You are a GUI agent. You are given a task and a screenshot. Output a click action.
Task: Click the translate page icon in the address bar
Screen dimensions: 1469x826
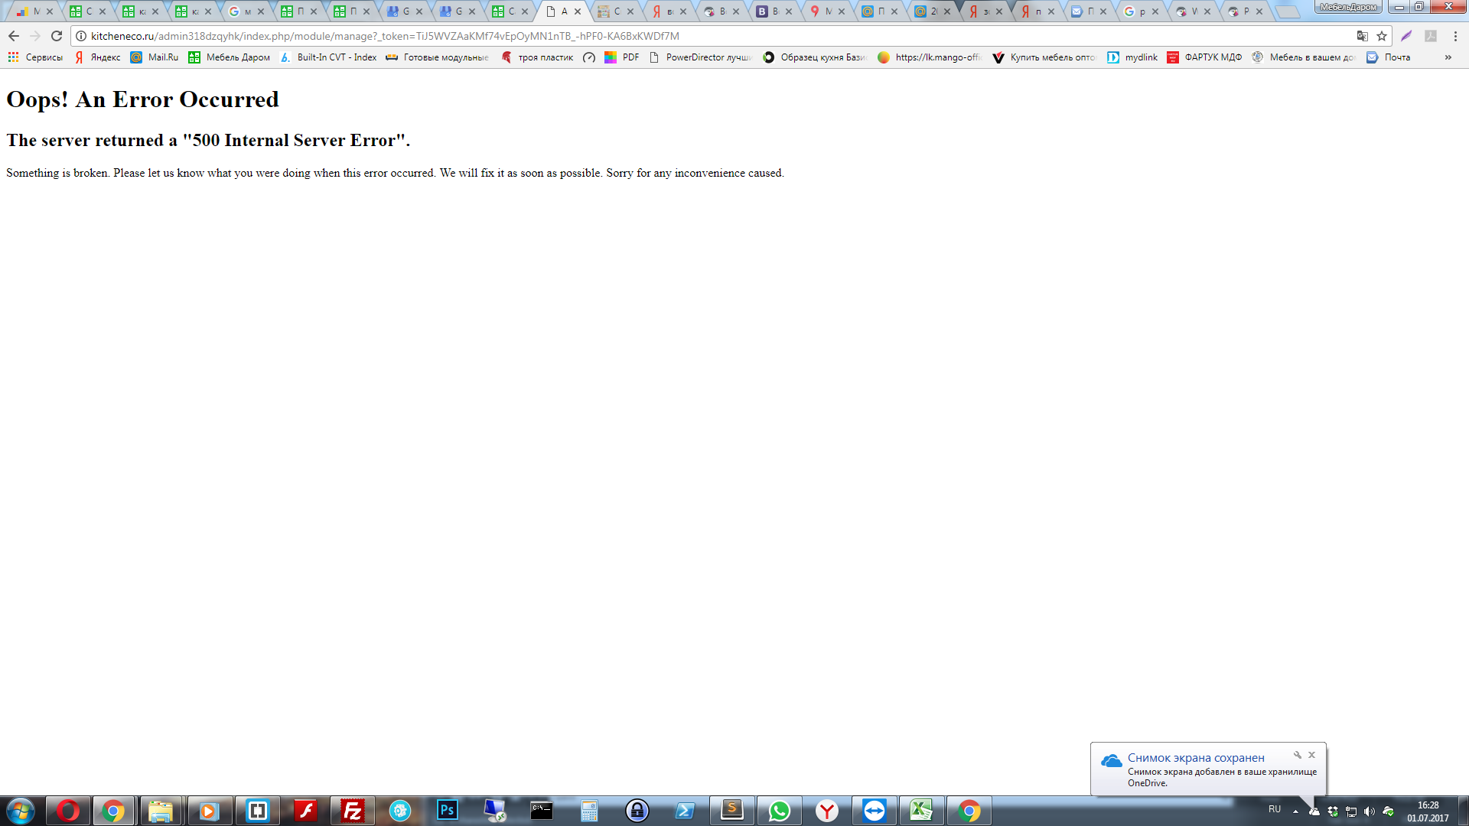pyautogui.click(x=1362, y=36)
